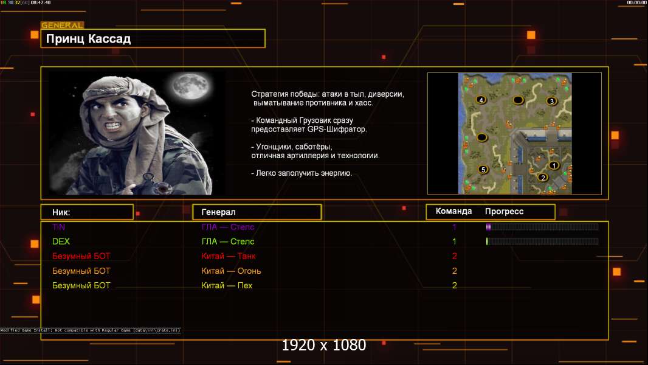
Task: Click the Принц Кассад title box
Action: pos(153,39)
